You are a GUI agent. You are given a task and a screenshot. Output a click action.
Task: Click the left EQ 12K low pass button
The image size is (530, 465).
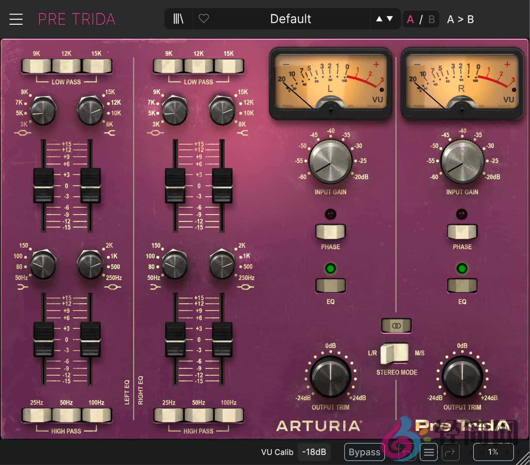pos(66,66)
